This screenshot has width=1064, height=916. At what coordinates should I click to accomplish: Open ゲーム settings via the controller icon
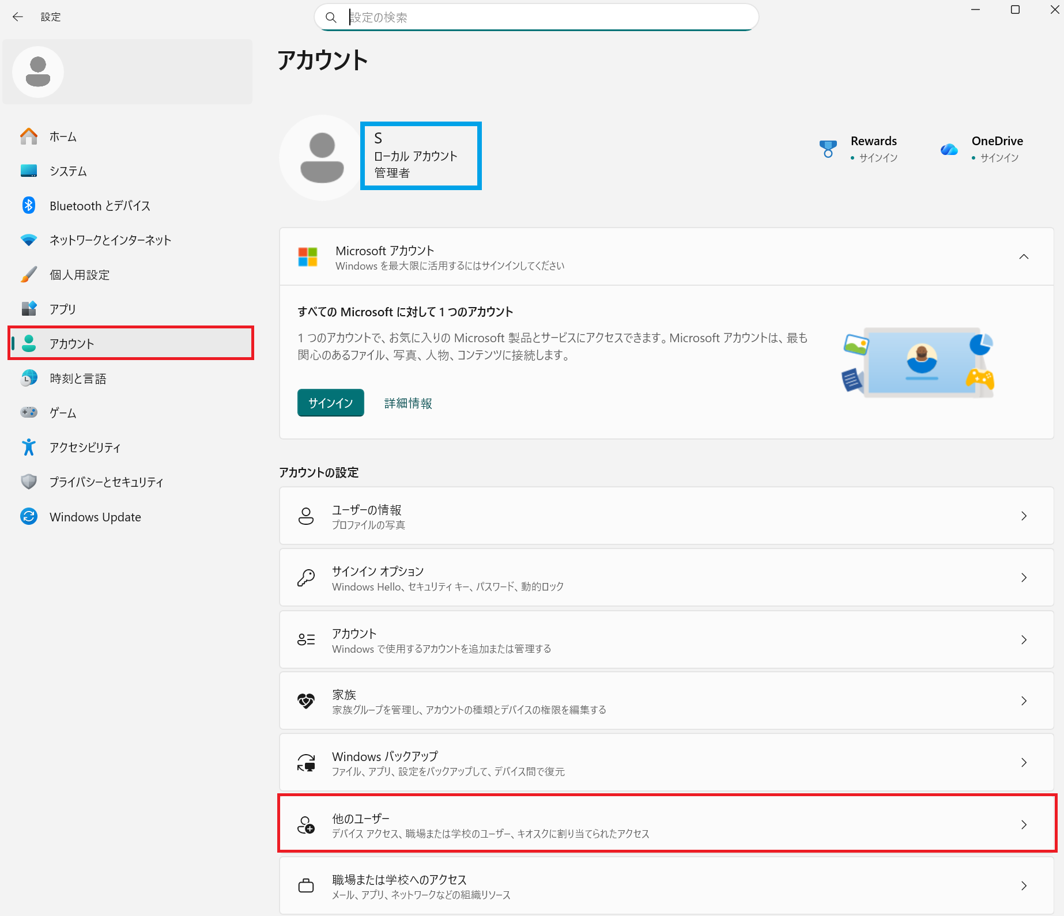click(x=61, y=412)
